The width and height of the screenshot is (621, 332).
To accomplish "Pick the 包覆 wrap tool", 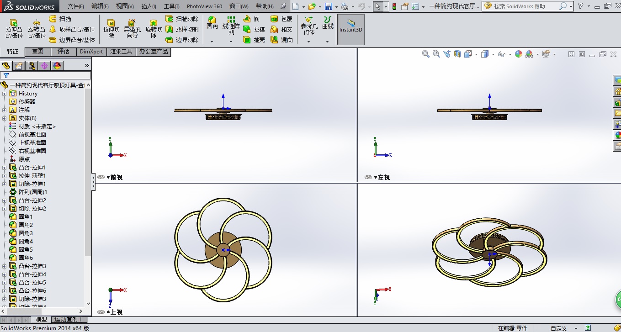I will pyautogui.click(x=281, y=19).
